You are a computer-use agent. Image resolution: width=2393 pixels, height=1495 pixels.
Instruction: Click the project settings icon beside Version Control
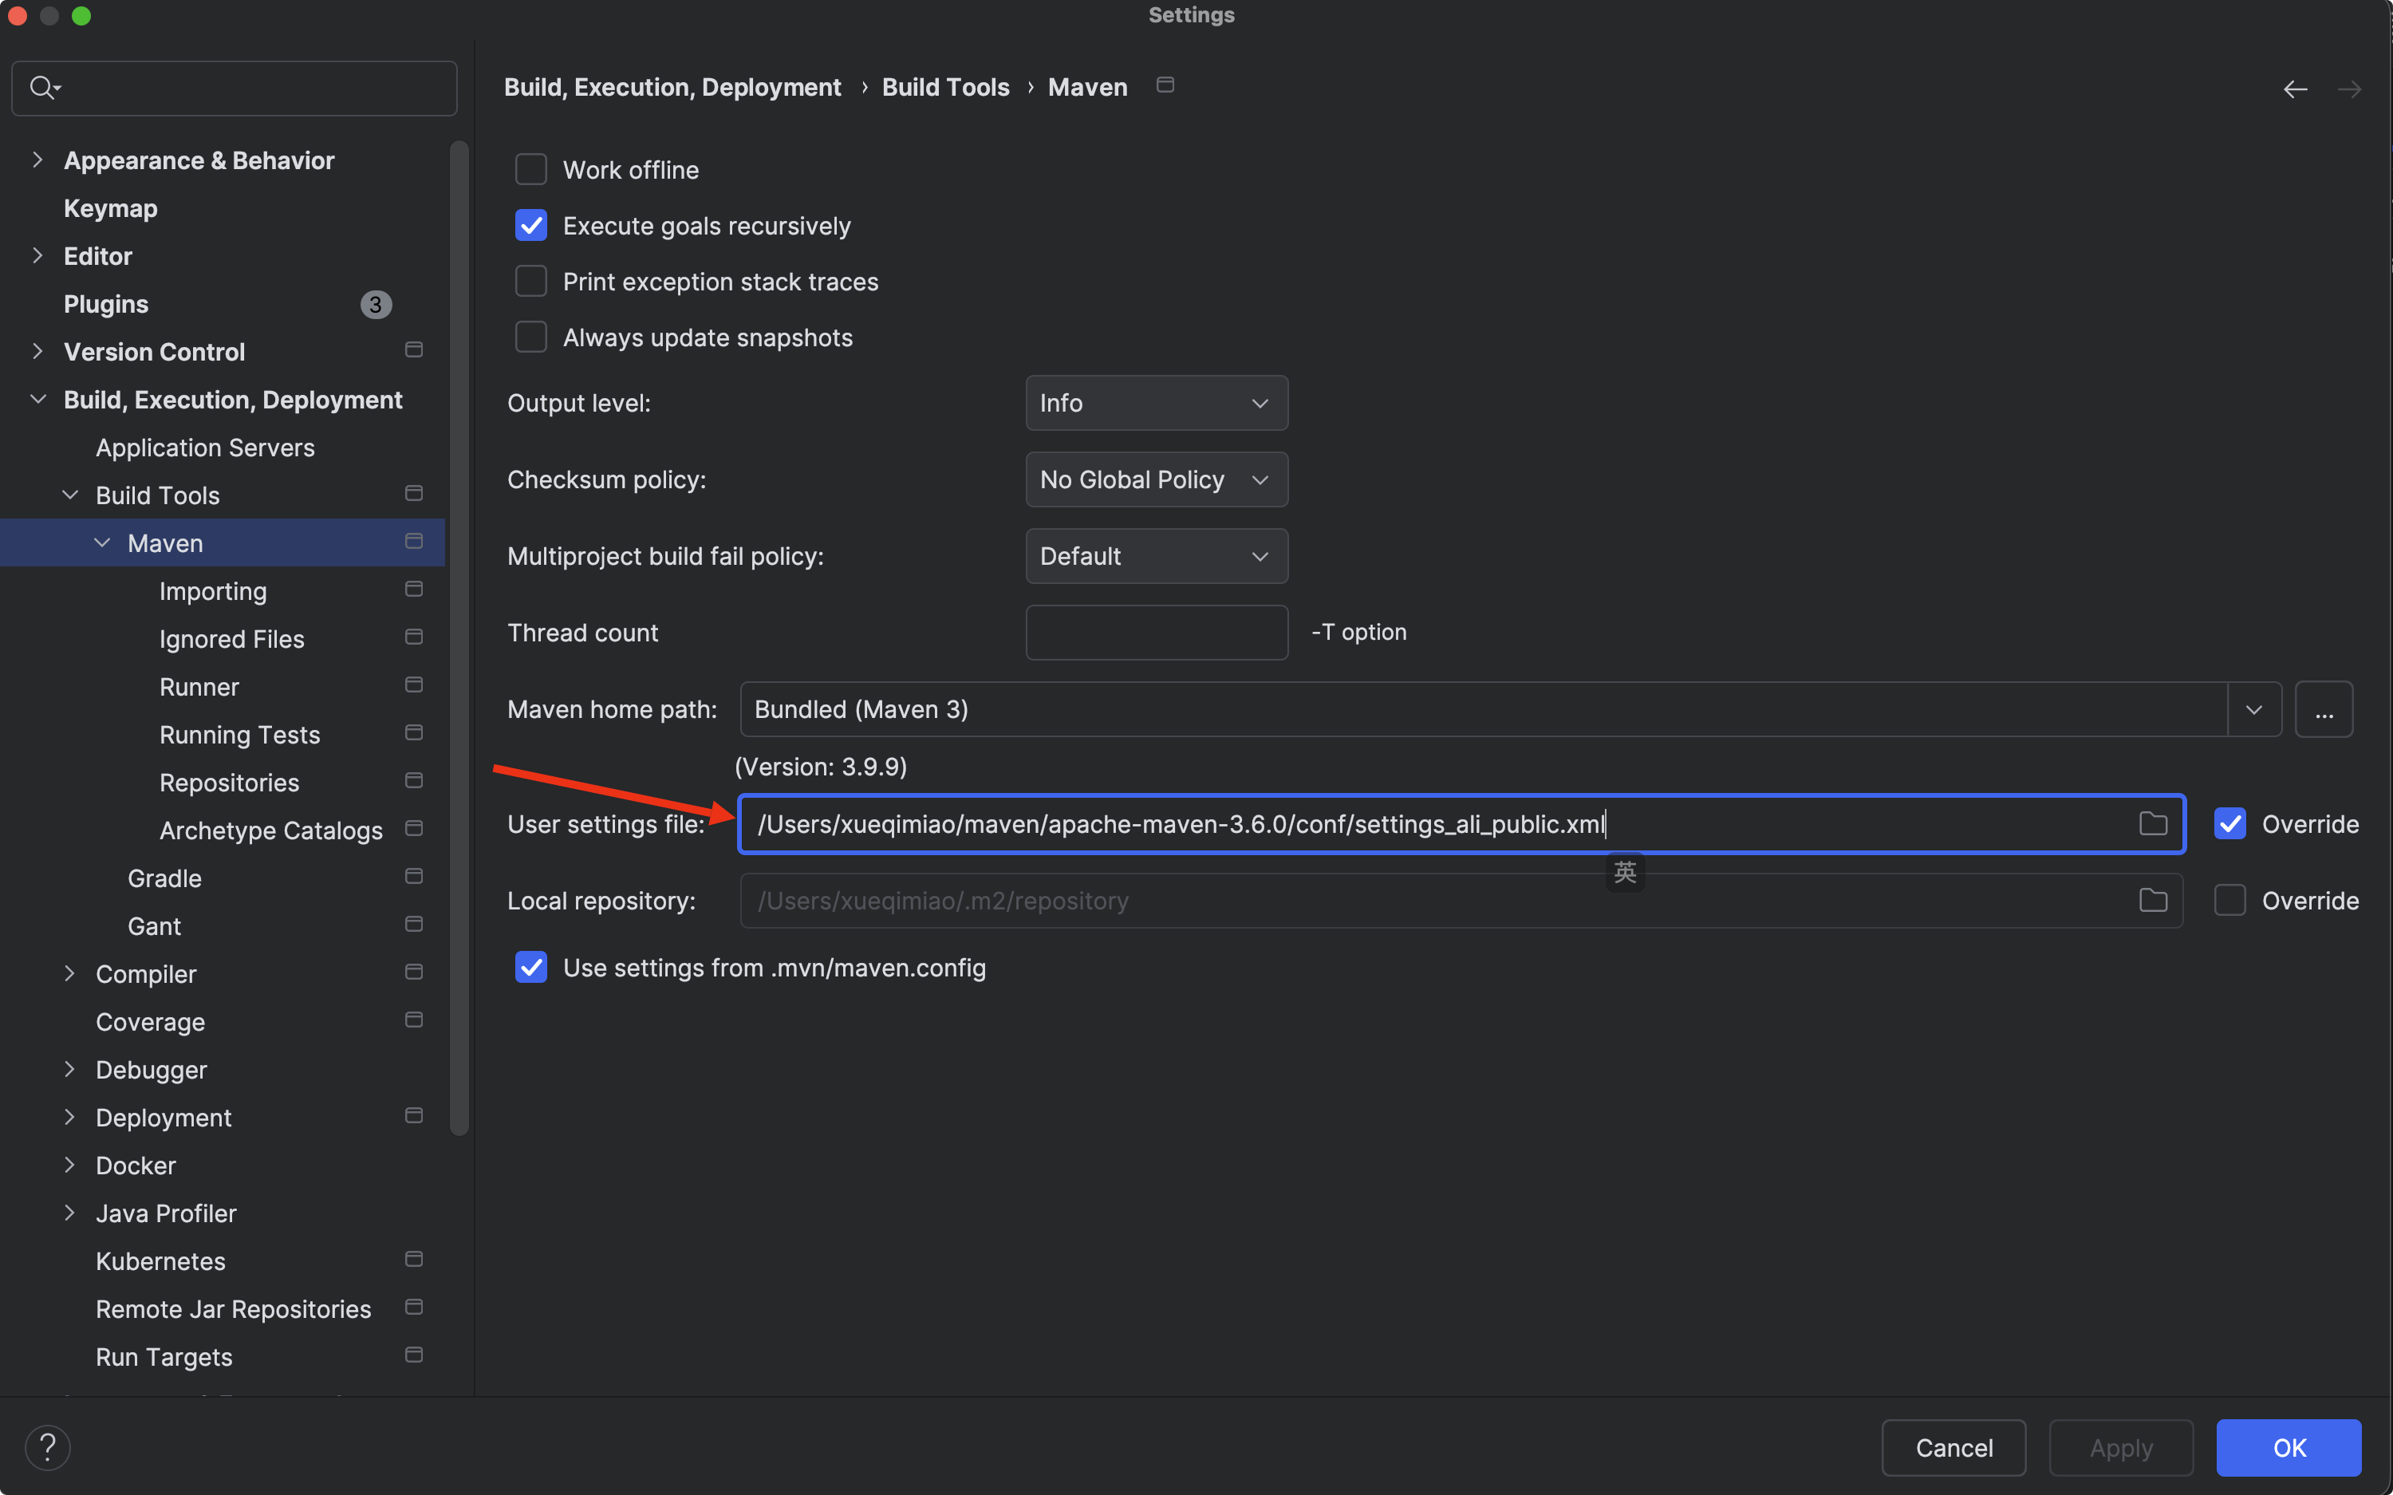pyautogui.click(x=413, y=350)
